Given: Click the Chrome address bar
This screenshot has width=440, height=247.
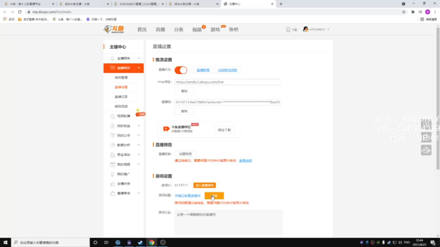Looking at the screenshot, I should 213,12.
